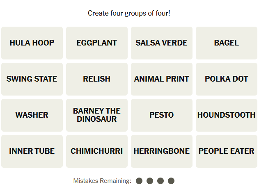
Task: Select the RELISH tile
Action: [x=97, y=79]
